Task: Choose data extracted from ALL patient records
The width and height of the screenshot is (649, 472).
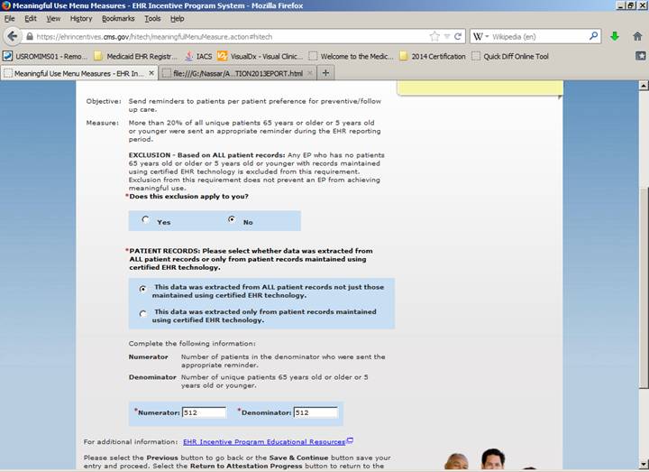Action: point(142,290)
